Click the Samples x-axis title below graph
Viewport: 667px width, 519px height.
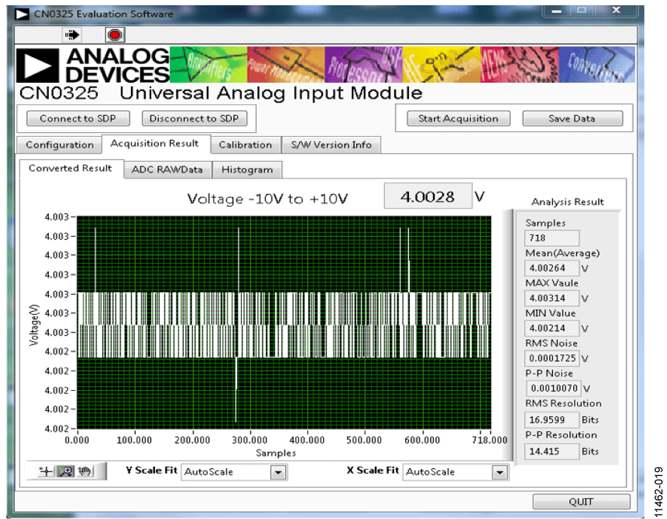pyautogui.click(x=276, y=453)
